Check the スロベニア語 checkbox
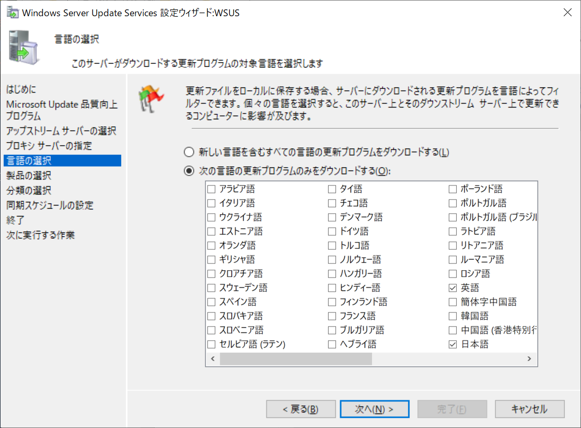Viewport: 581px width, 428px height. 211,330
